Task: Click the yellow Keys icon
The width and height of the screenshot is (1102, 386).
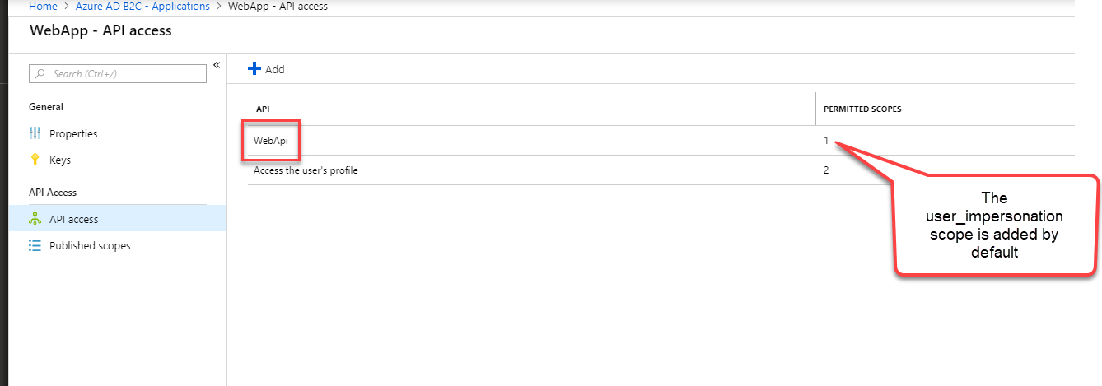Action: point(35,160)
